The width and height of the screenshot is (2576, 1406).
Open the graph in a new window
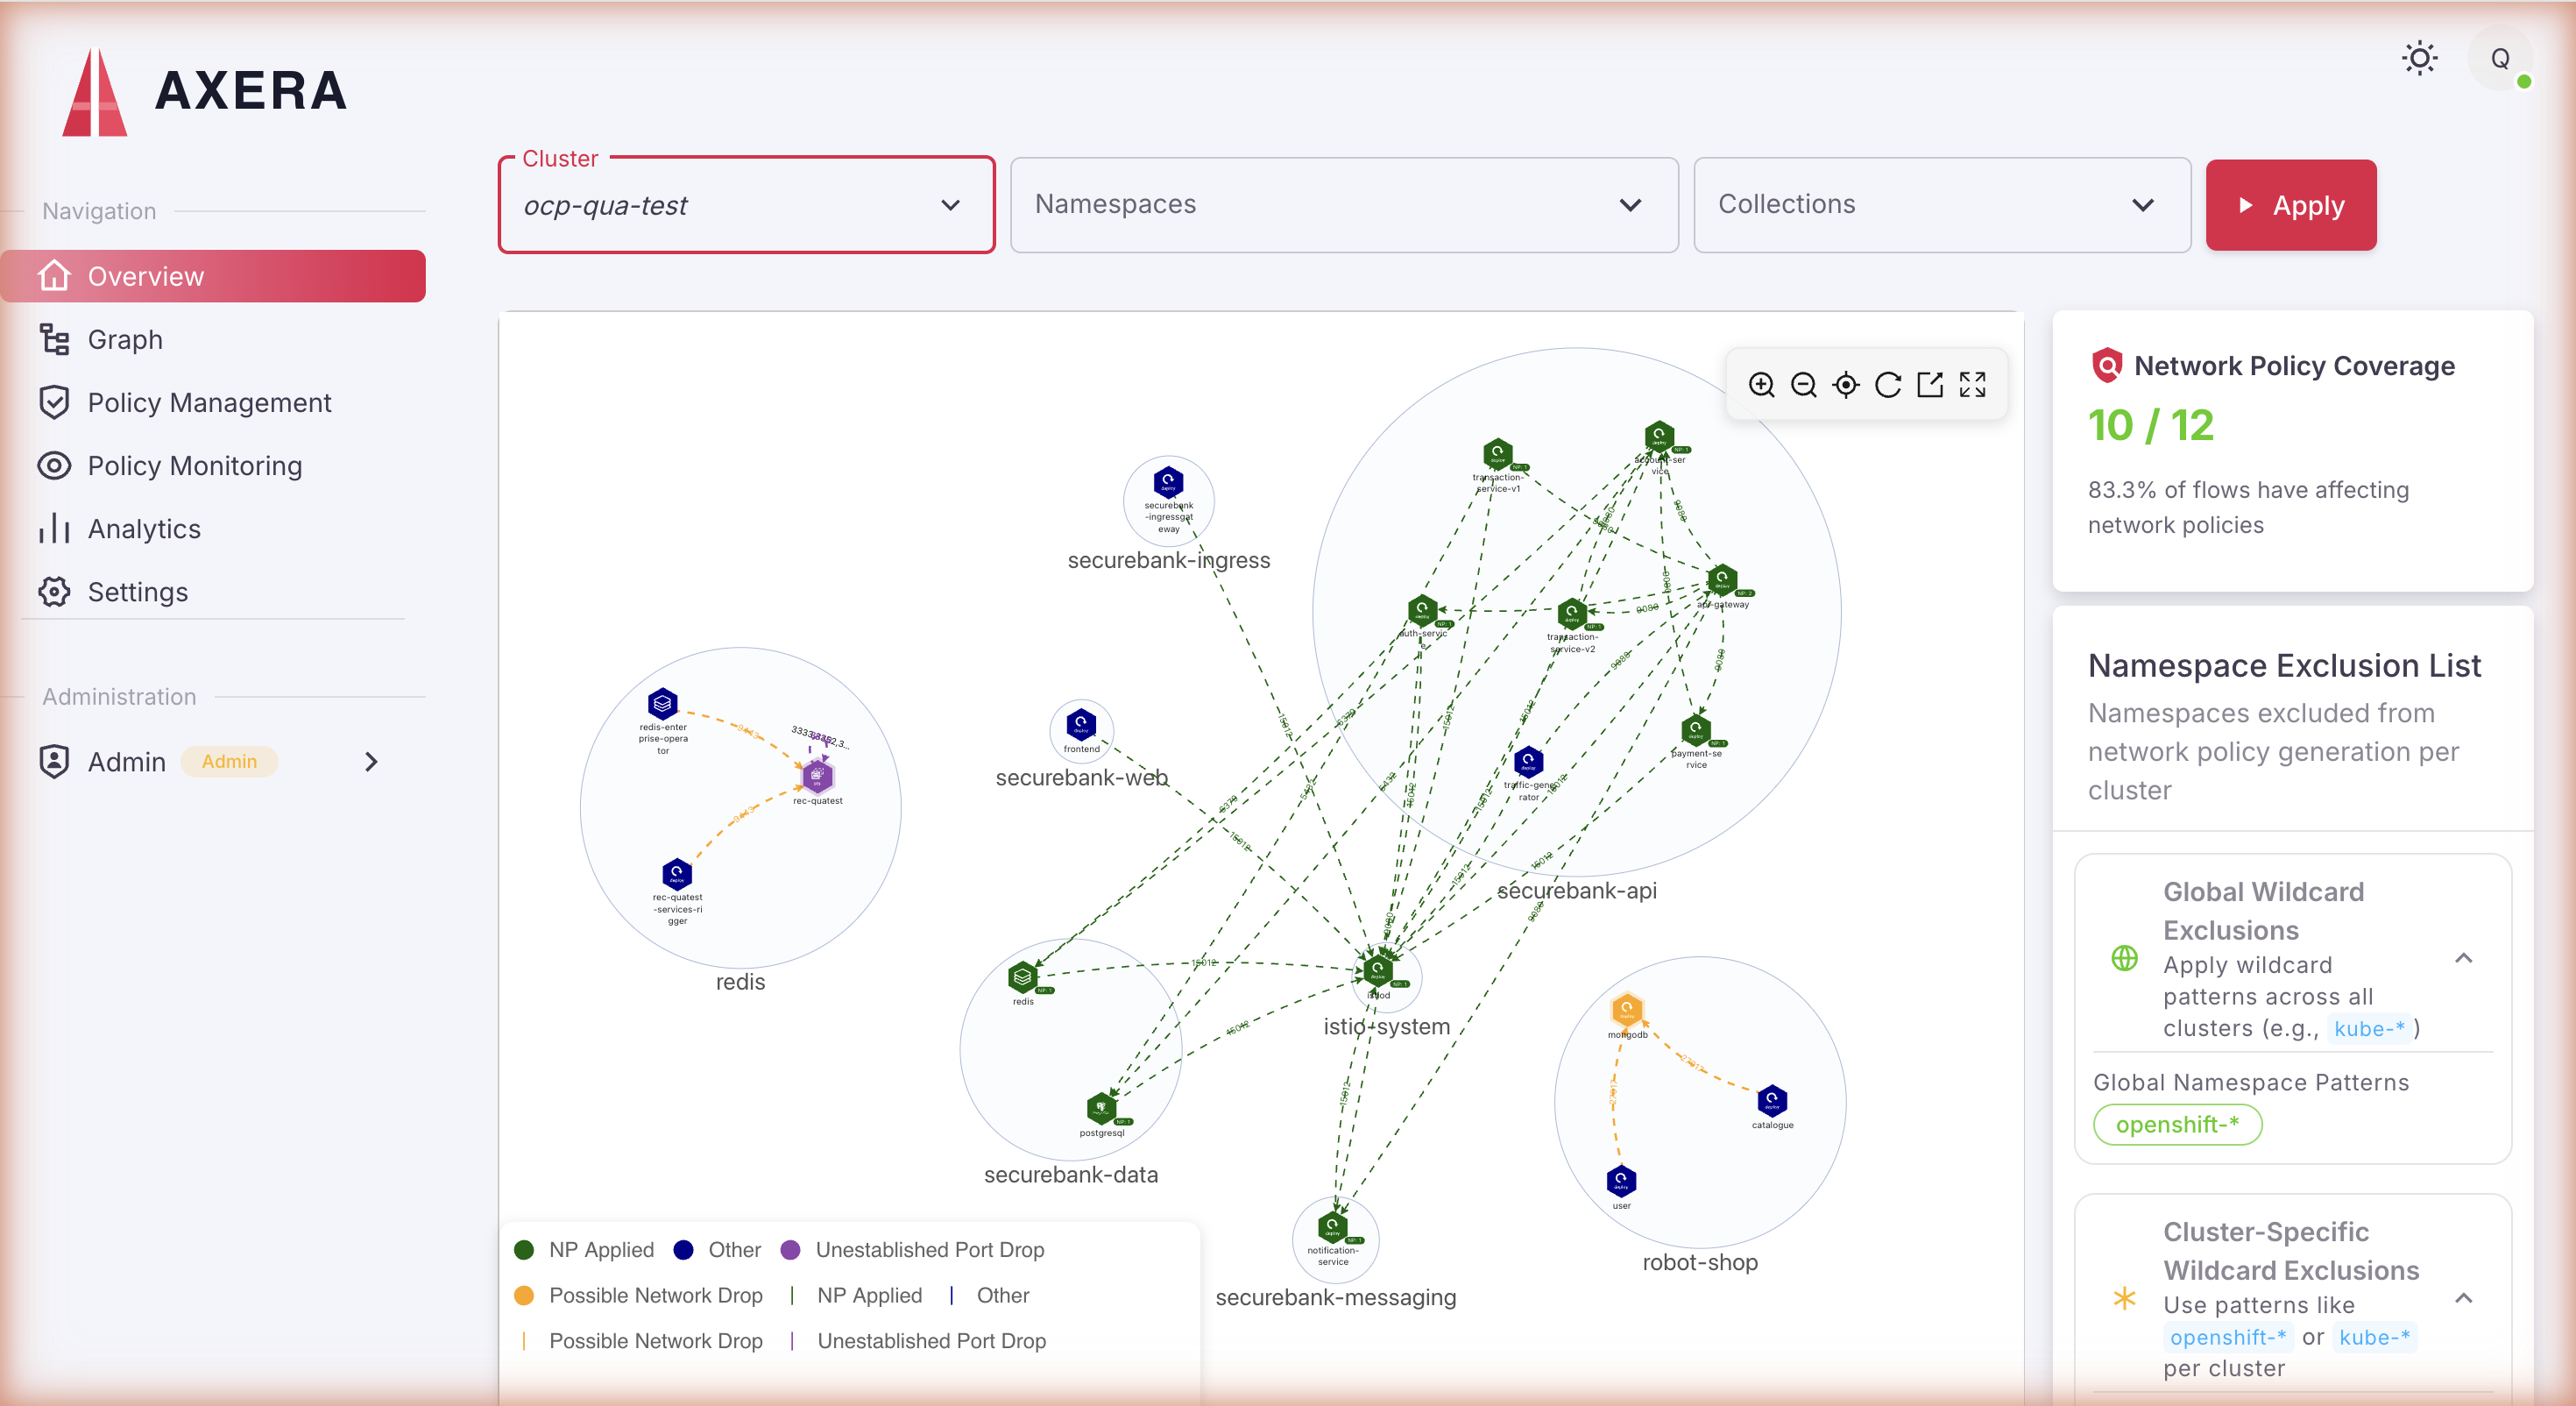[1930, 386]
